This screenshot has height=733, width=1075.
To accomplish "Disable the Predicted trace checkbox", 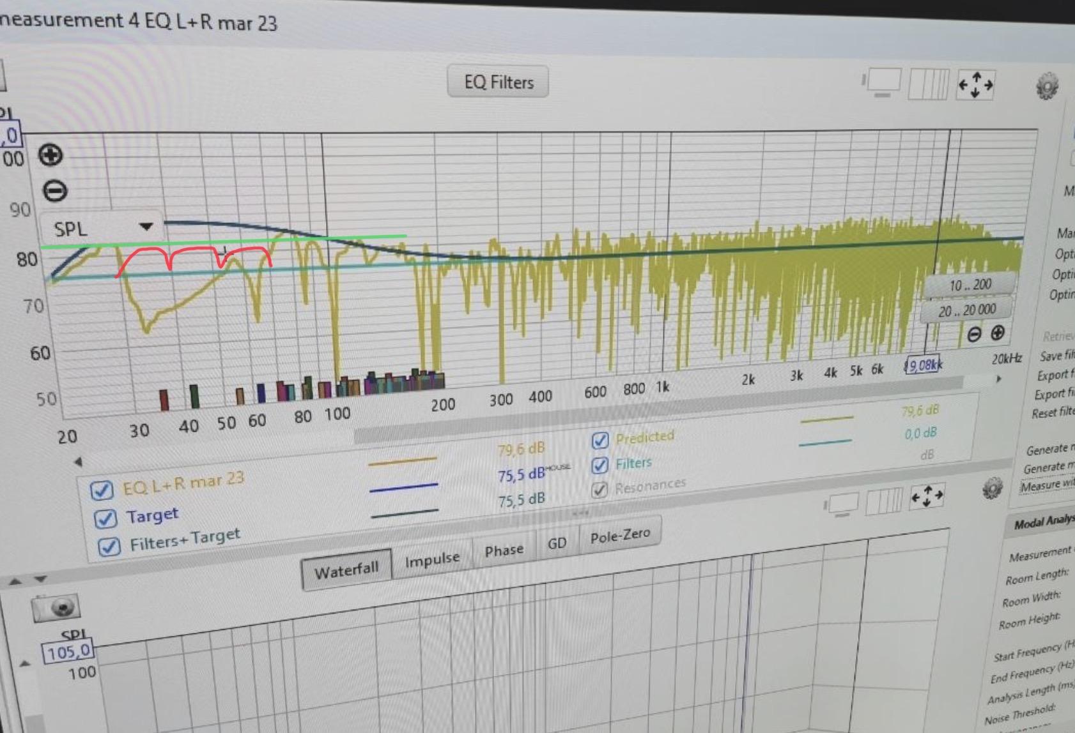I will click(x=599, y=440).
